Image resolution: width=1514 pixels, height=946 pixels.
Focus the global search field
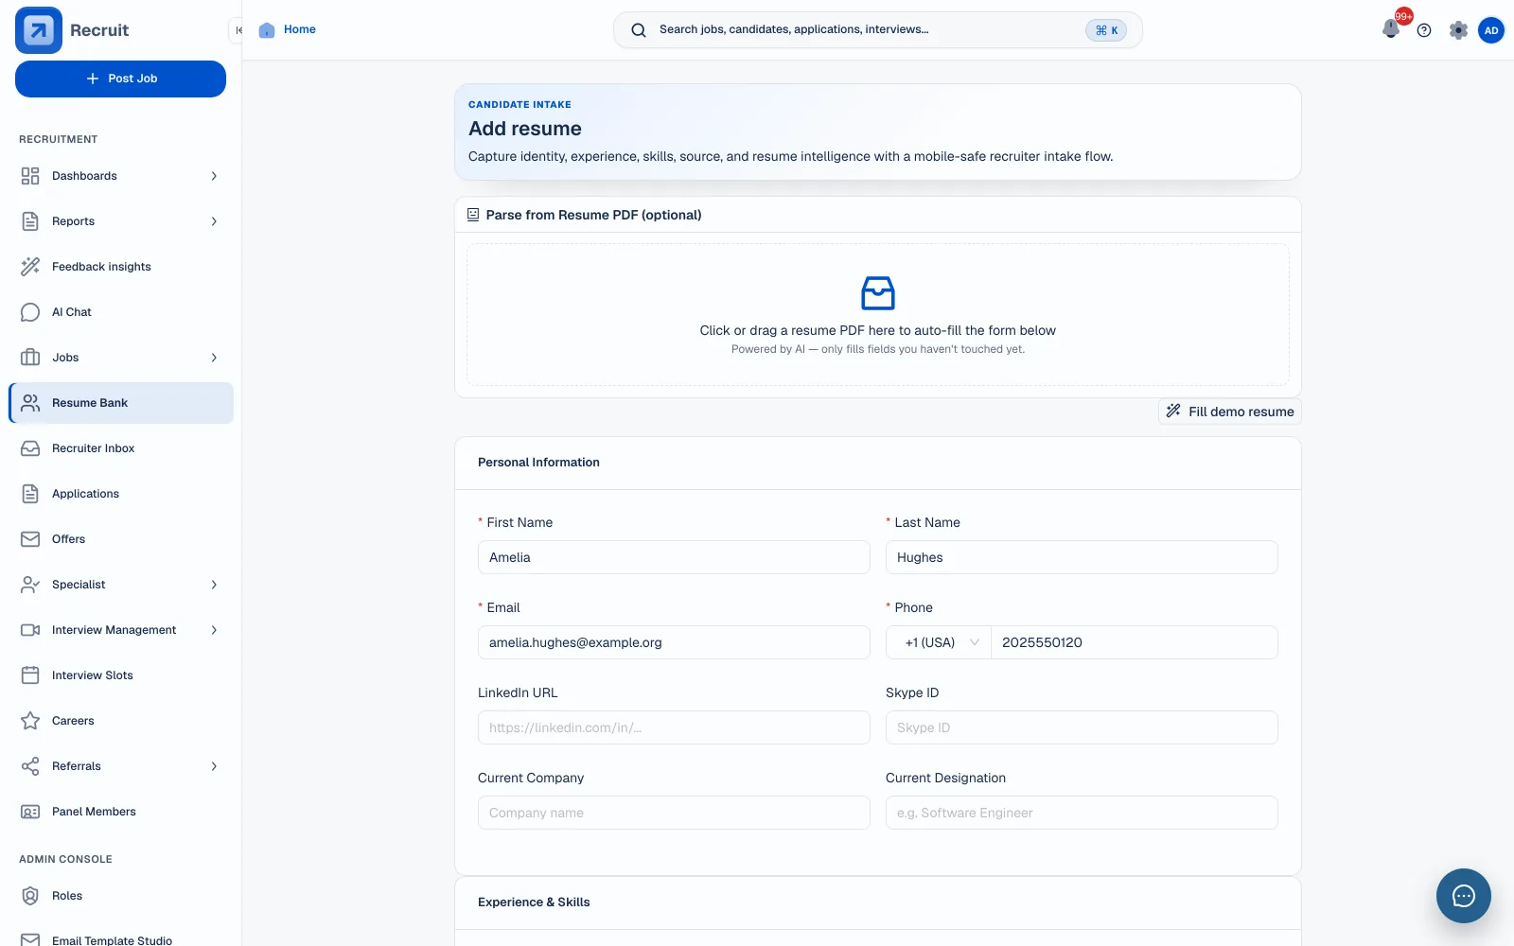coord(878,30)
